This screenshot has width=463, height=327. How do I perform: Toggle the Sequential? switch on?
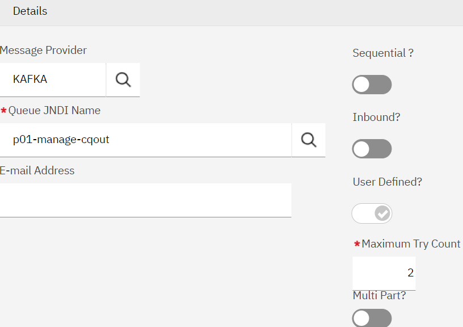coord(372,84)
